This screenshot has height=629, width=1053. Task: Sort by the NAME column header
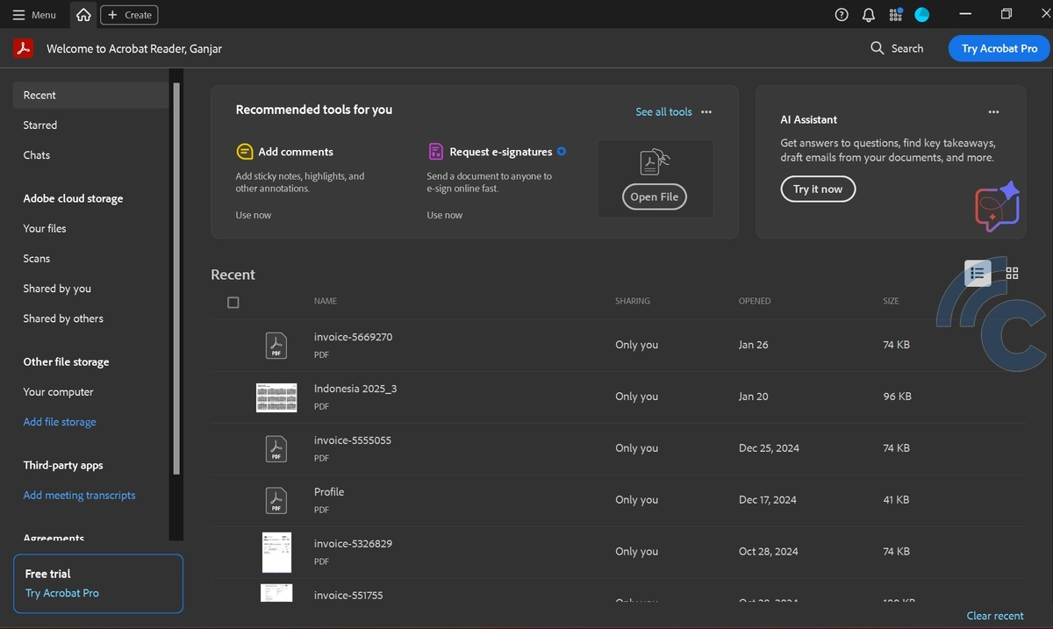coord(326,301)
